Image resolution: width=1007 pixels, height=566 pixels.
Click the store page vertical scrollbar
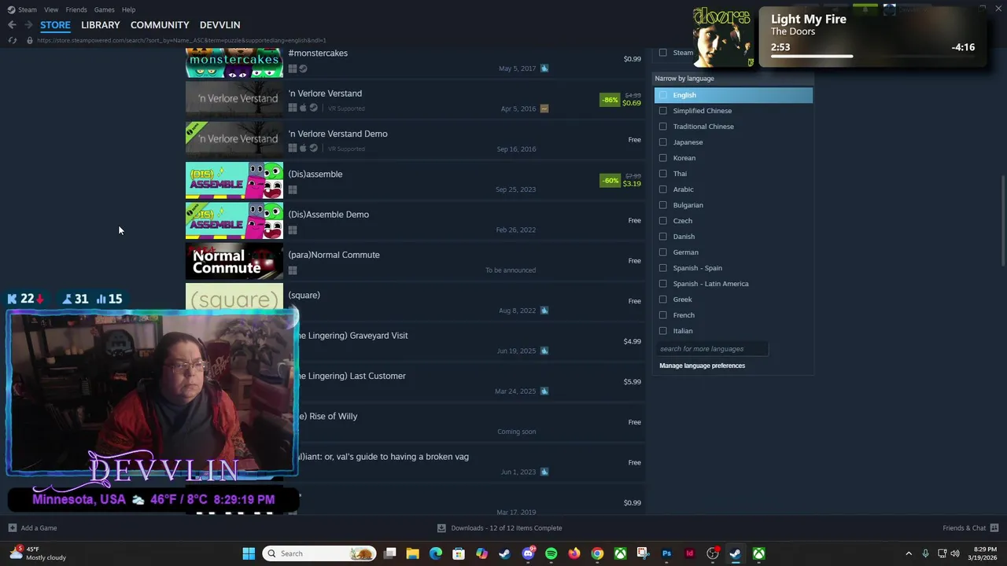pyautogui.click(x=1002, y=222)
